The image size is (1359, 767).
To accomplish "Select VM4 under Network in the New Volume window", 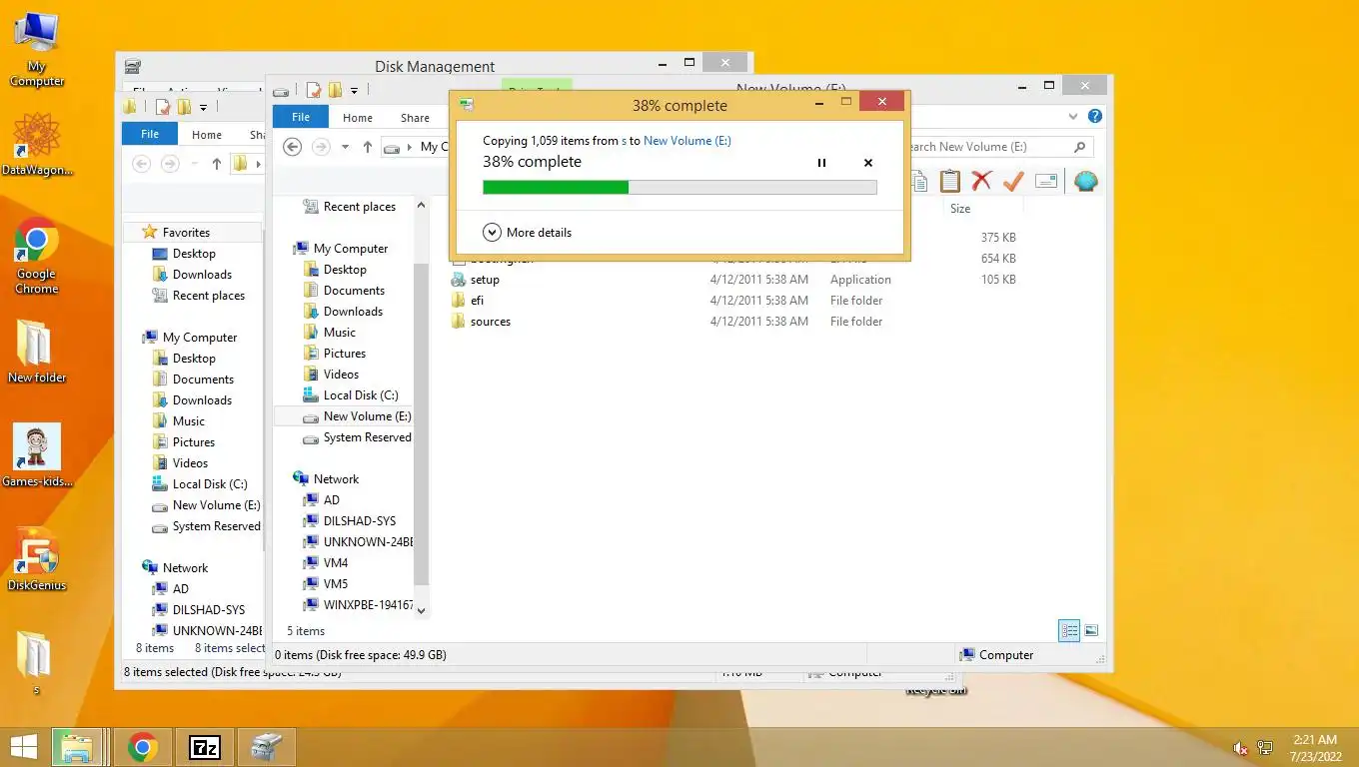I will 335,563.
